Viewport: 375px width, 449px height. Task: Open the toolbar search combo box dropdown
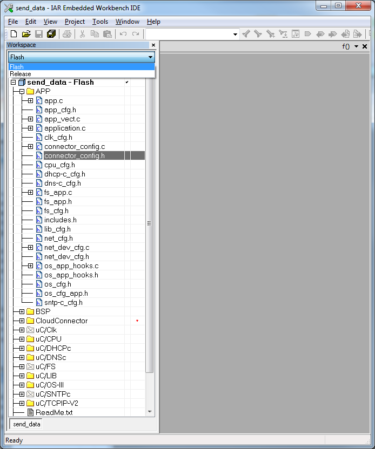tap(235, 34)
